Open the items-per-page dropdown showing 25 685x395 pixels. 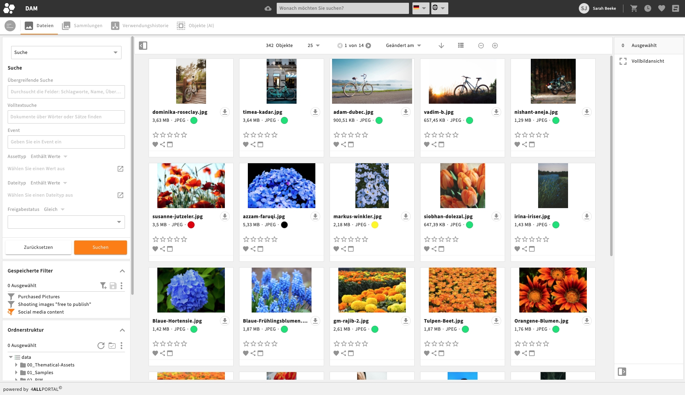pyautogui.click(x=314, y=46)
